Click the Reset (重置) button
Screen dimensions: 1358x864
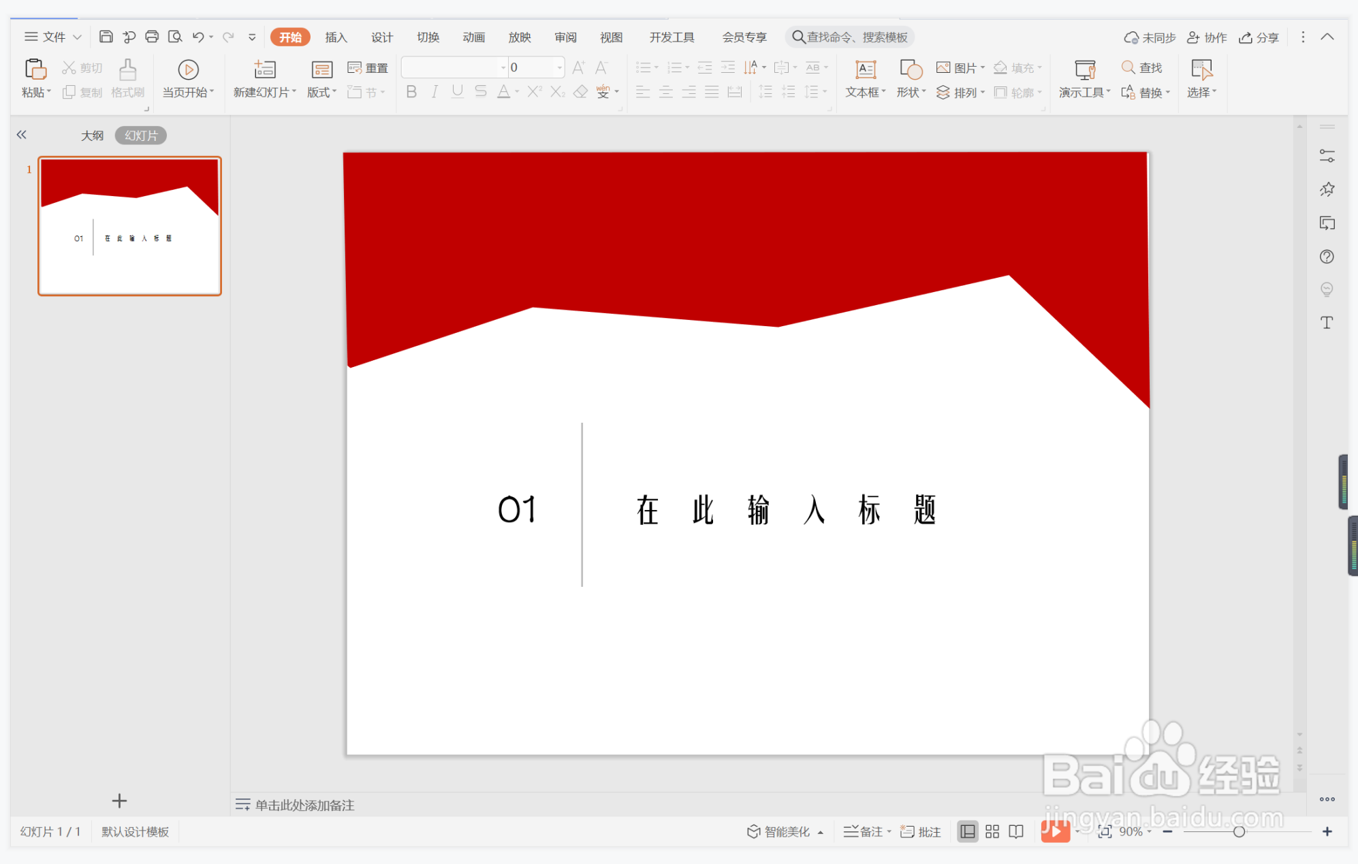[x=368, y=67]
